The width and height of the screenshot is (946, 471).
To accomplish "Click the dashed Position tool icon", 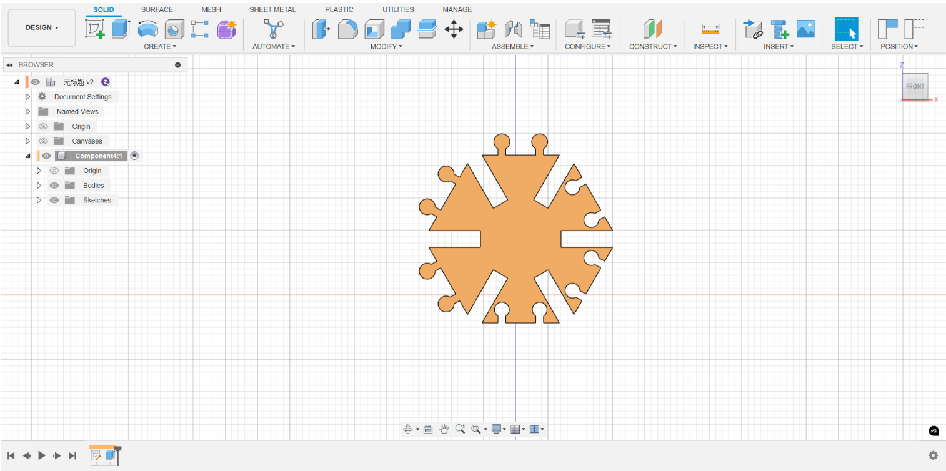I will coord(914,29).
